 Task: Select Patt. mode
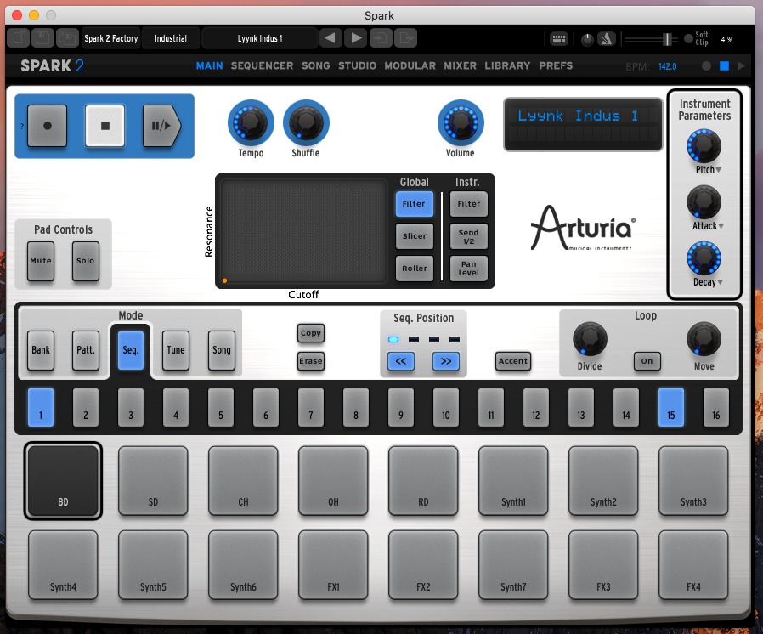pyautogui.click(x=86, y=350)
